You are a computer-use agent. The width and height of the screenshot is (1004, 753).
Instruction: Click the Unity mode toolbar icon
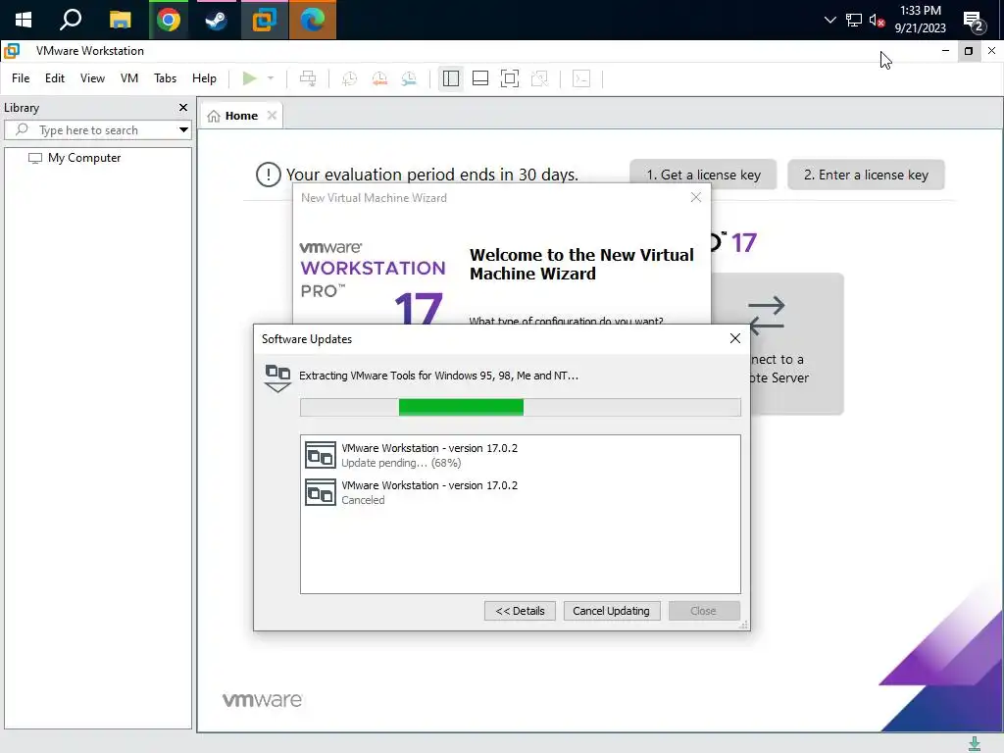540,78
